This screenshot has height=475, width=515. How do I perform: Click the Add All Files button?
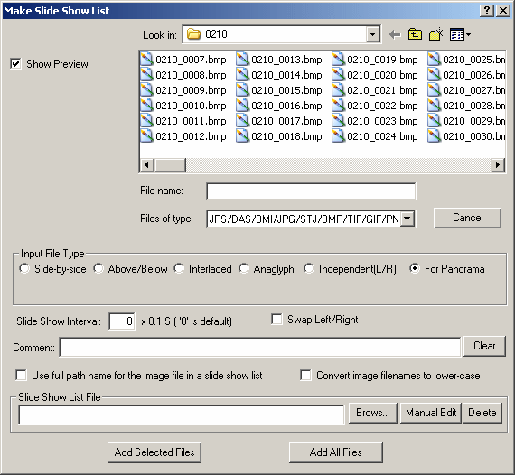click(x=336, y=452)
